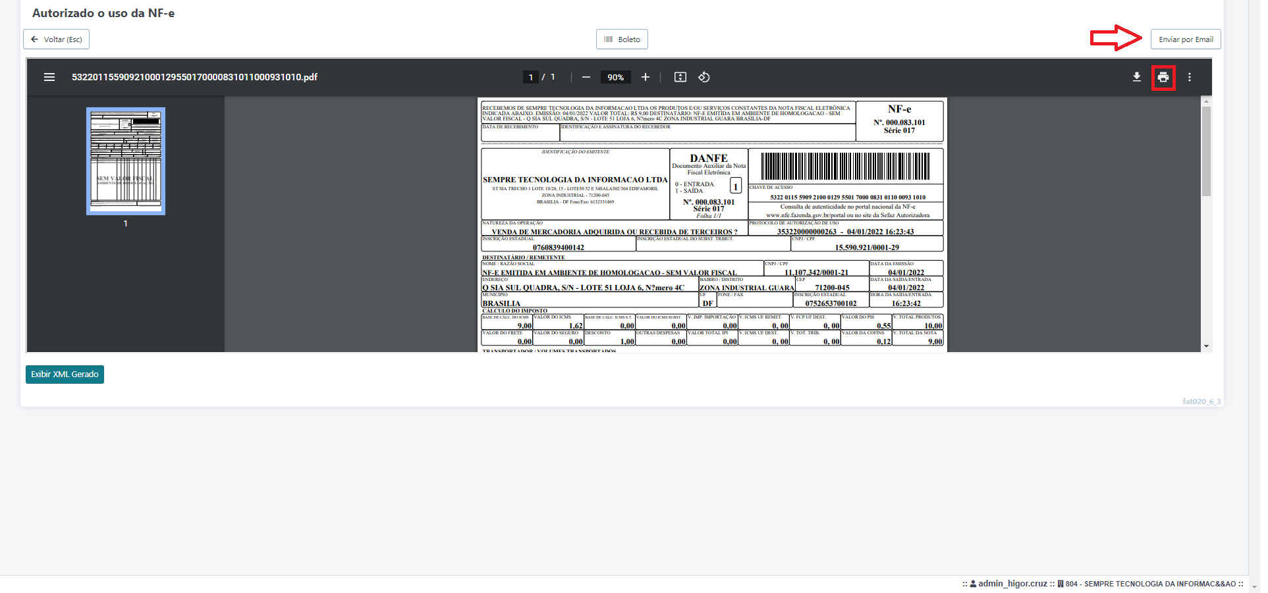Click the PDF scrollbar down arrow
The width and height of the screenshot is (1268, 593).
click(x=1206, y=346)
